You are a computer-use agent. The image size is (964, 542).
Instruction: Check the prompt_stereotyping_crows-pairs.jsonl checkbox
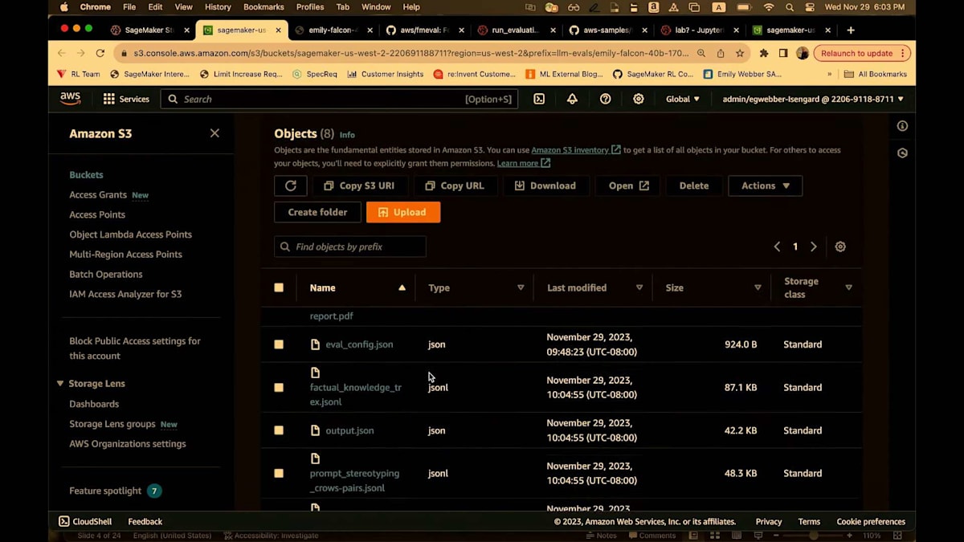(279, 473)
